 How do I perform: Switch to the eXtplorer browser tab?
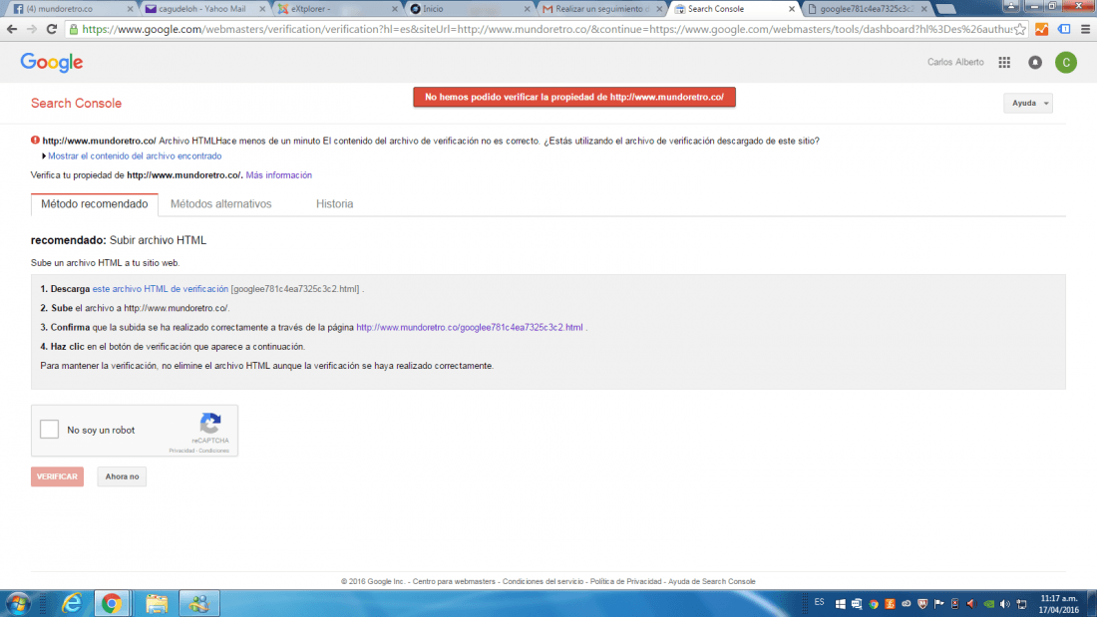pyautogui.click(x=336, y=9)
